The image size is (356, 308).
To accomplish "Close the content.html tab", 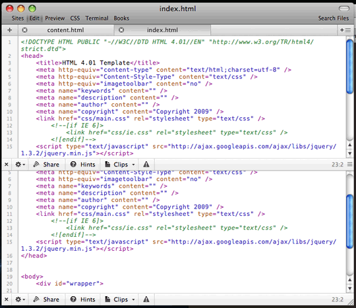I will click(24, 30).
